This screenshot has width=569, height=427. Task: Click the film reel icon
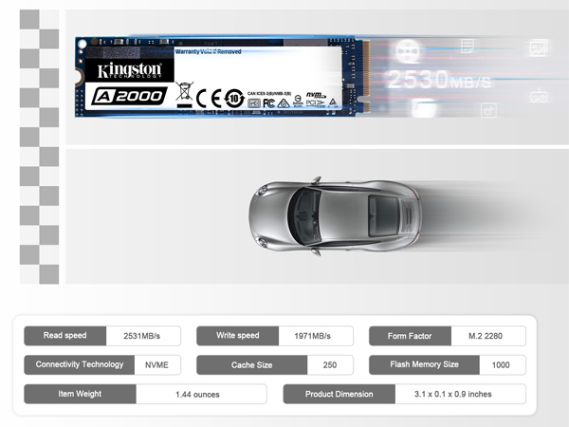[408, 51]
